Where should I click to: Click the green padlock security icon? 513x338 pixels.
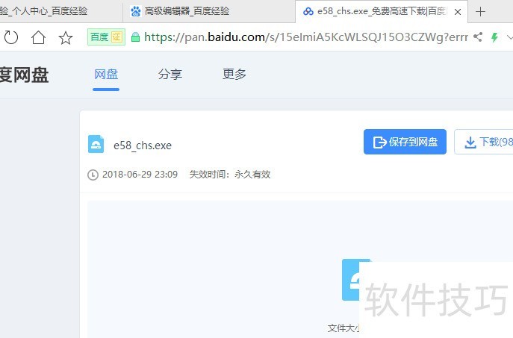click(x=135, y=37)
